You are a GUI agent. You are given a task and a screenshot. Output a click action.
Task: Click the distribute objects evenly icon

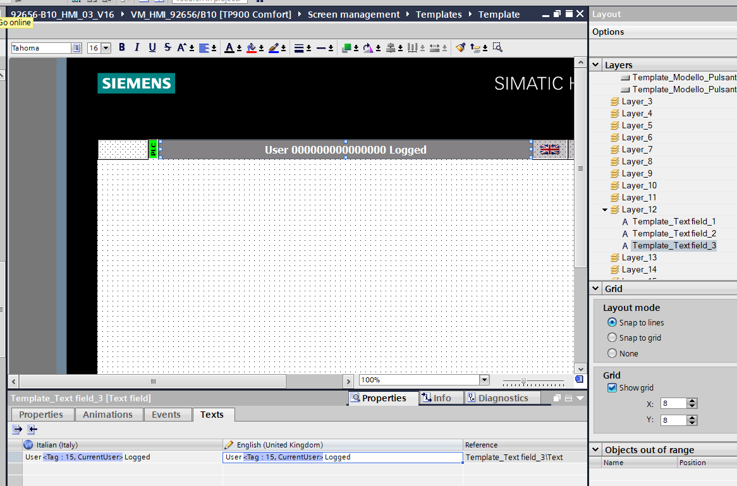pyautogui.click(x=413, y=47)
